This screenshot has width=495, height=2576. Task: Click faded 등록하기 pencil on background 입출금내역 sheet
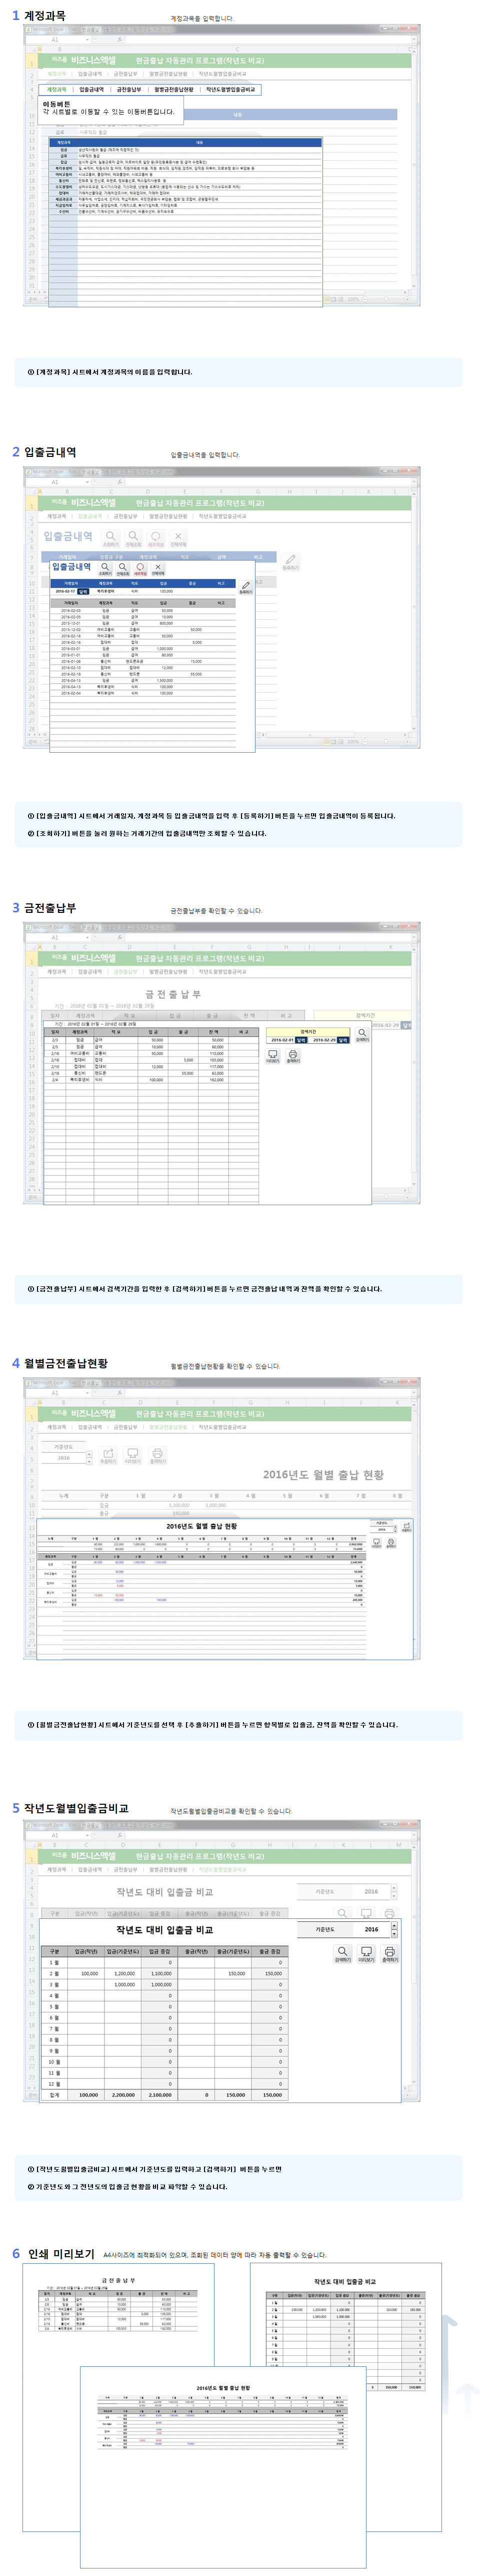(x=290, y=562)
